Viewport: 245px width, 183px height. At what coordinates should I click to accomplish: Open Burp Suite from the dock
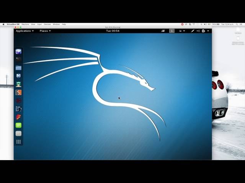18,92
